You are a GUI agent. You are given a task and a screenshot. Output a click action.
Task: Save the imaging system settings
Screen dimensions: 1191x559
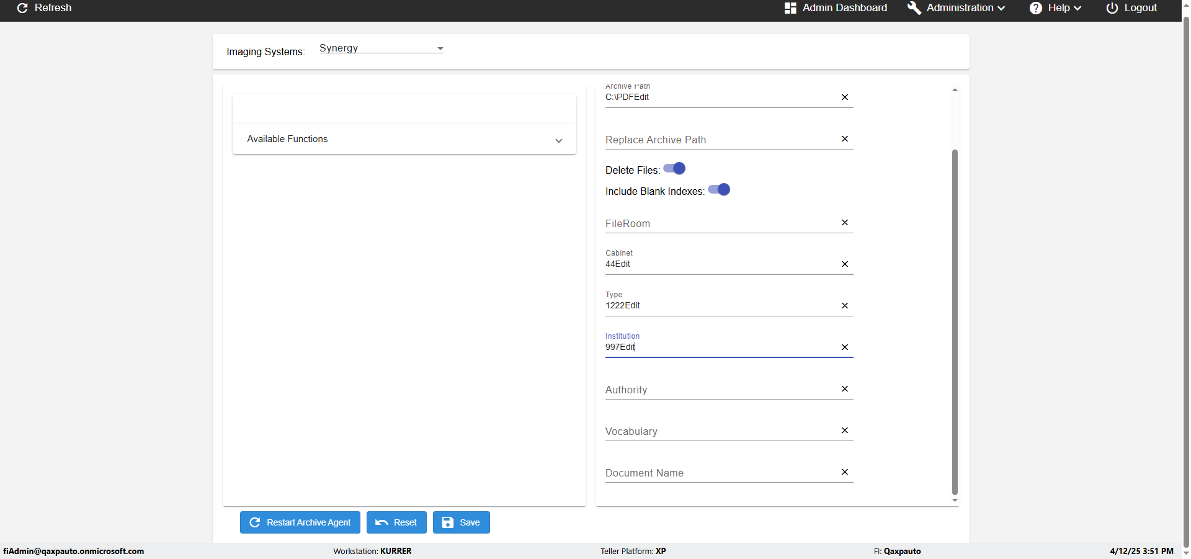click(461, 522)
